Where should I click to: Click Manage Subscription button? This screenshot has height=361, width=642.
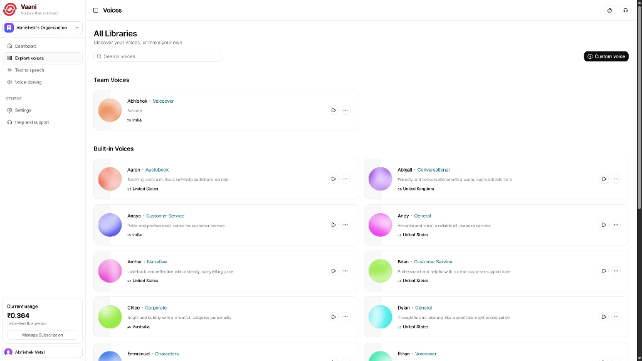[x=43, y=335]
